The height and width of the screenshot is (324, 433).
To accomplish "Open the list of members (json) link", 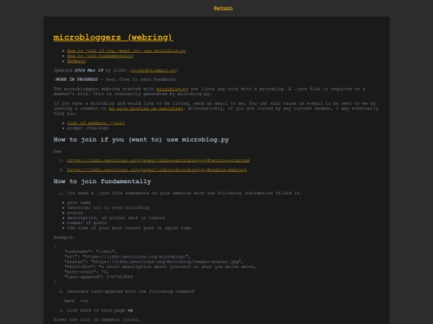I will 96,123.
